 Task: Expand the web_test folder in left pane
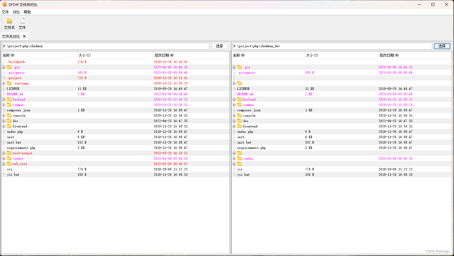(x=4, y=164)
